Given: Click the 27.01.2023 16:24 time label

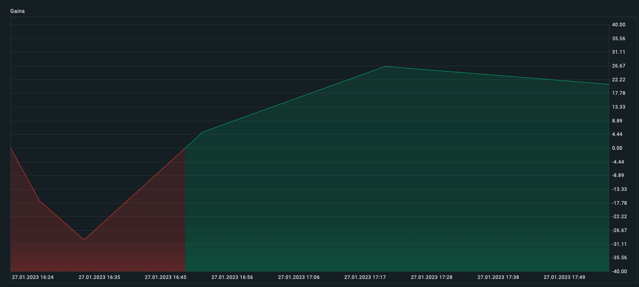Looking at the screenshot, I should pos(33,277).
